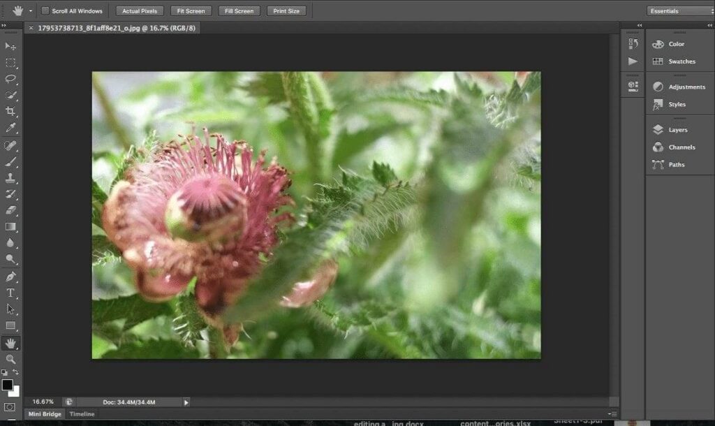This screenshot has height=426, width=715.
Task: Open the document status dropdown arrow
Action: [185, 402]
